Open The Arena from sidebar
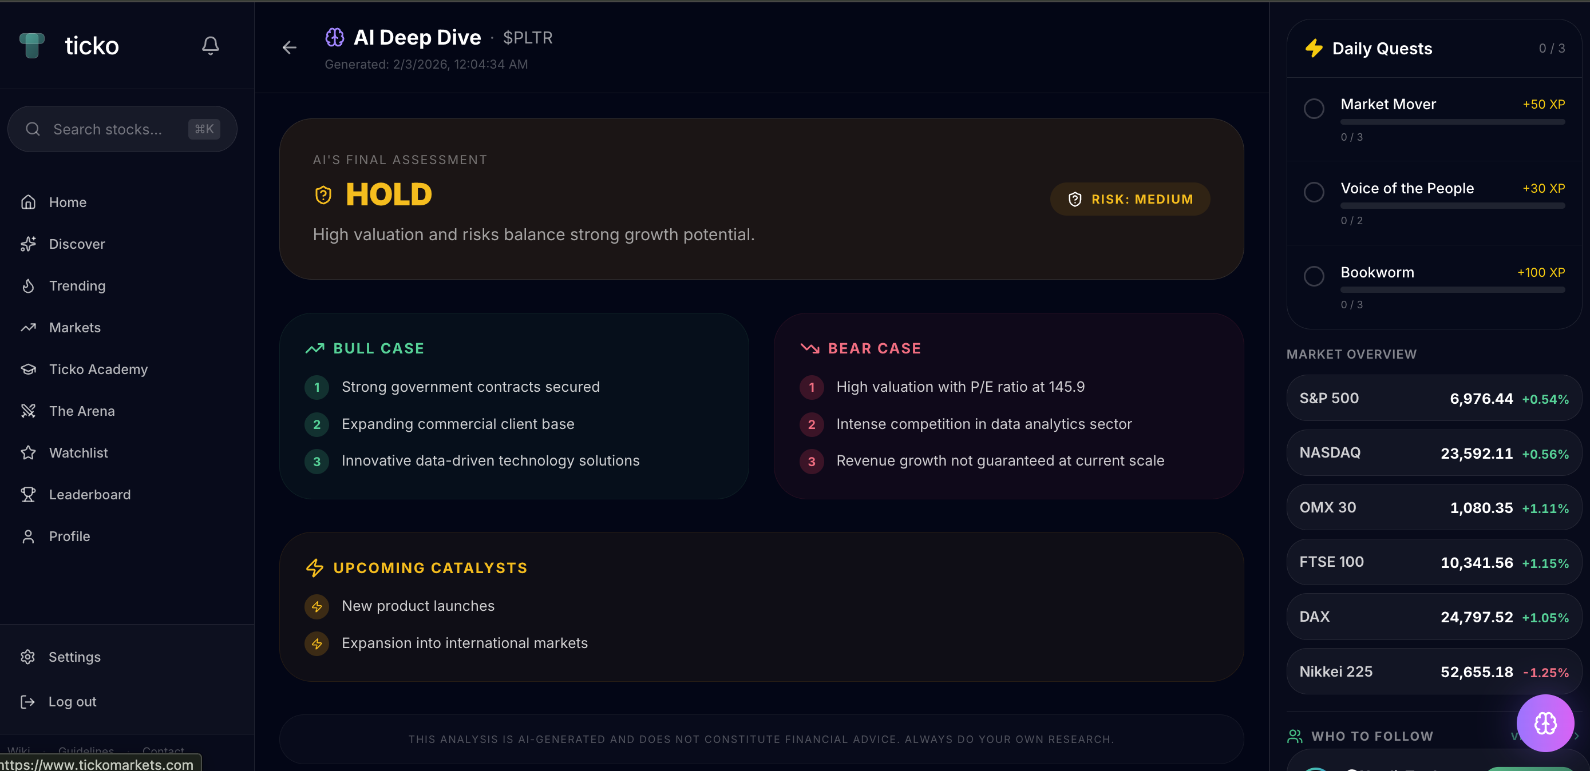The width and height of the screenshot is (1590, 771). pyautogui.click(x=81, y=411)
